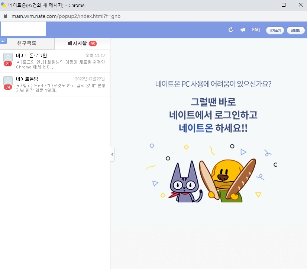This screenshot has height=269, width=307.
Task: Click the red 74 unread badge
Action: point(8,87)
